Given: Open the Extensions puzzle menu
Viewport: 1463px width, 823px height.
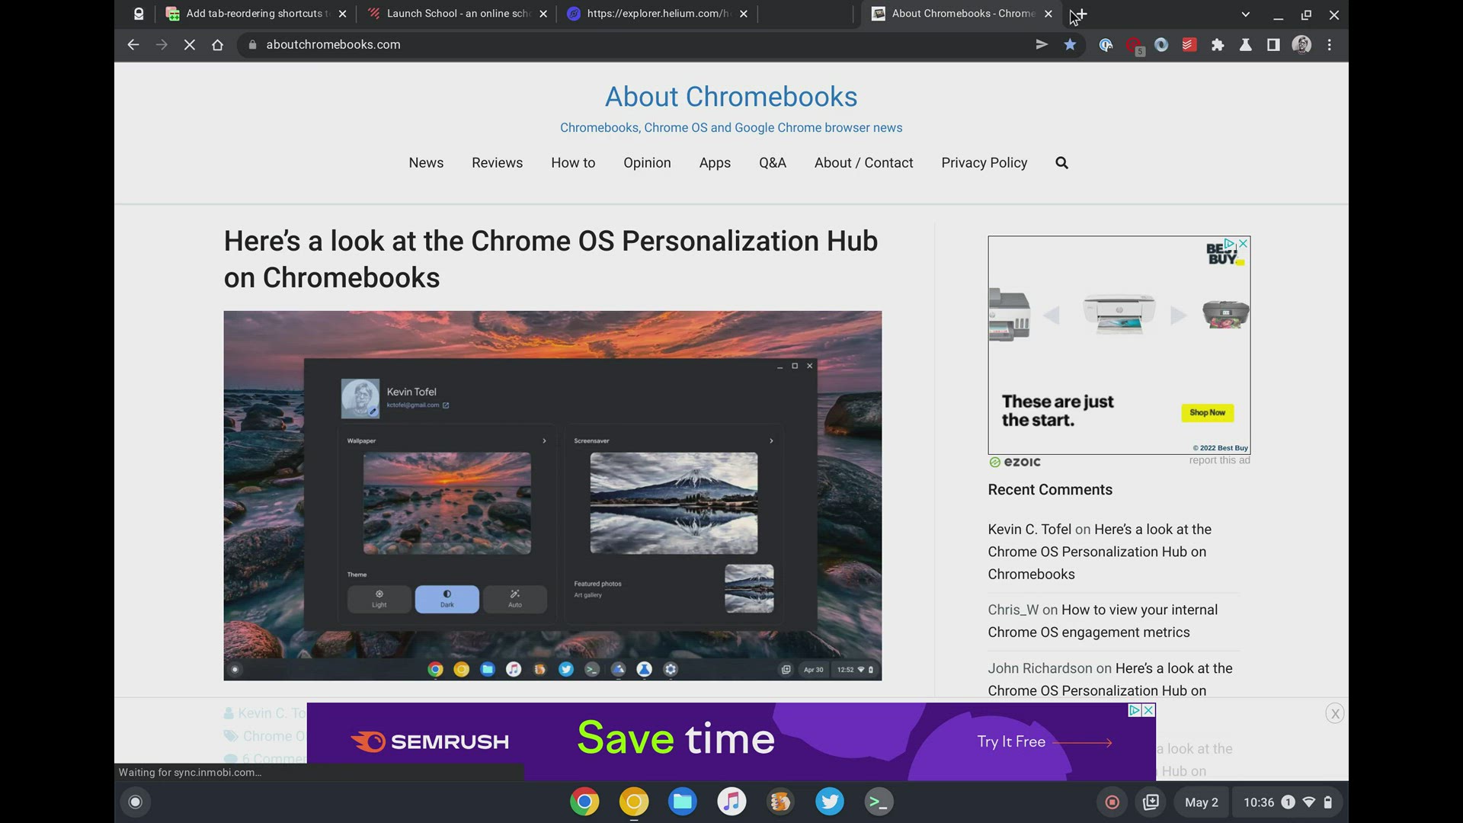Looking at the screenshot, I should [x=1218, y=45].
